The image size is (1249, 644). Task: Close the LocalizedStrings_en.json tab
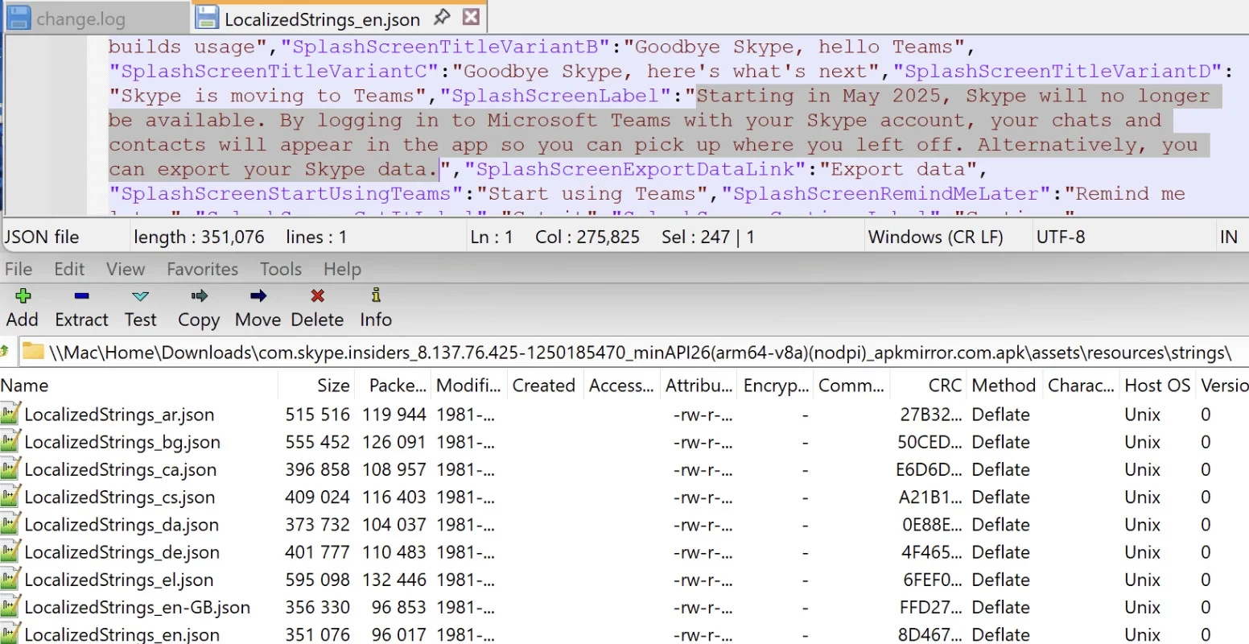click(472, 17)
